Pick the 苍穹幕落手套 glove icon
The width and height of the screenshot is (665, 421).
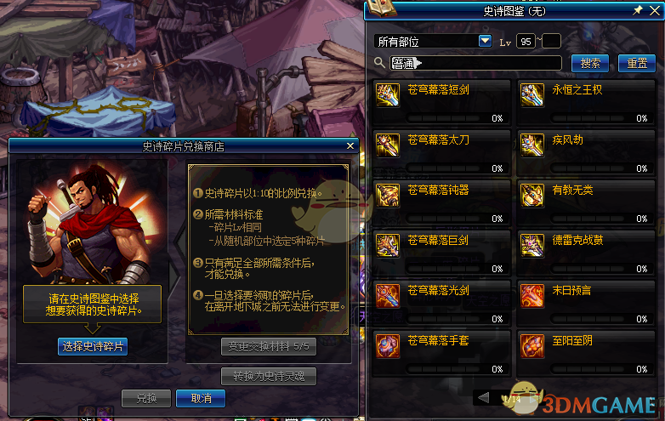[388, 346]
